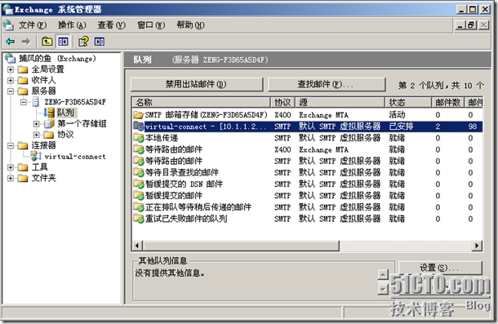Sort by the 名称 column header
The height and width of the screenshot is (324, 498).
201,102
